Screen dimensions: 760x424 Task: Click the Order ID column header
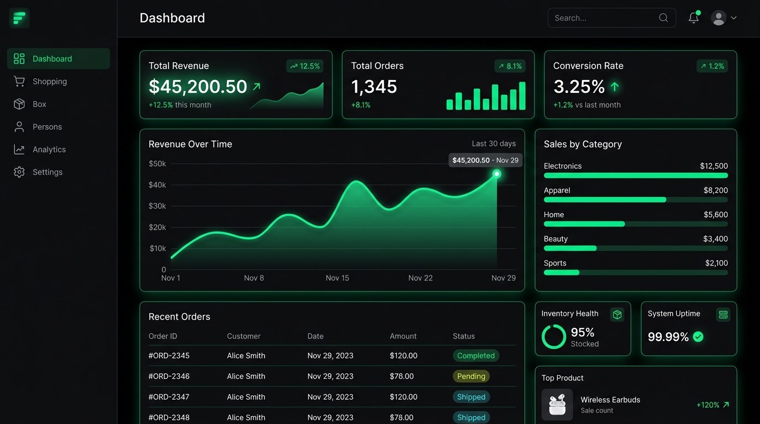(163, 336)
